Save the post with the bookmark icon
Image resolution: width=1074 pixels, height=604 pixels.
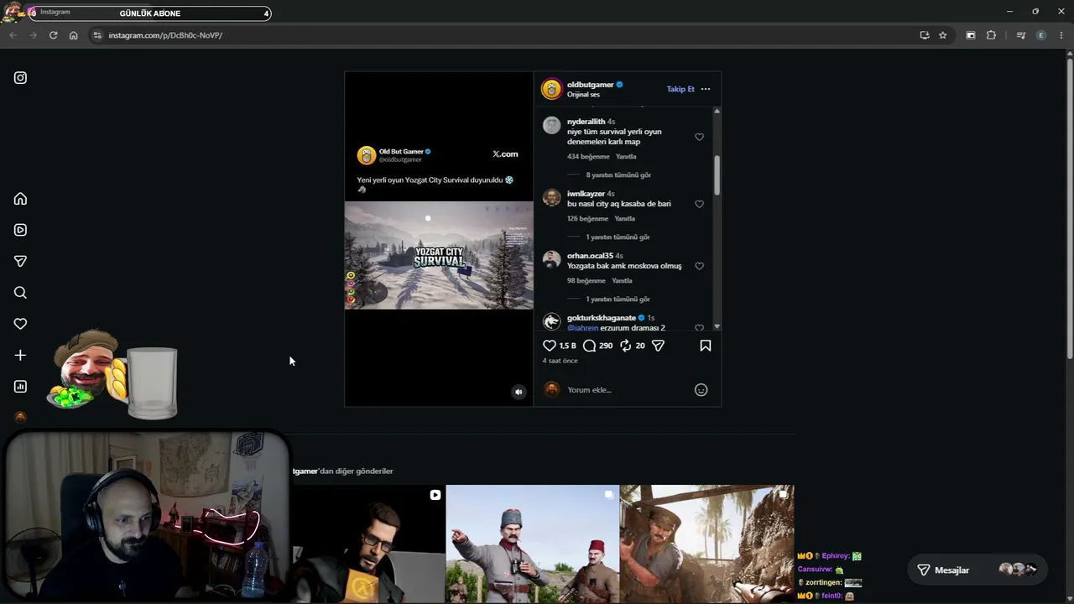(706, 346)
